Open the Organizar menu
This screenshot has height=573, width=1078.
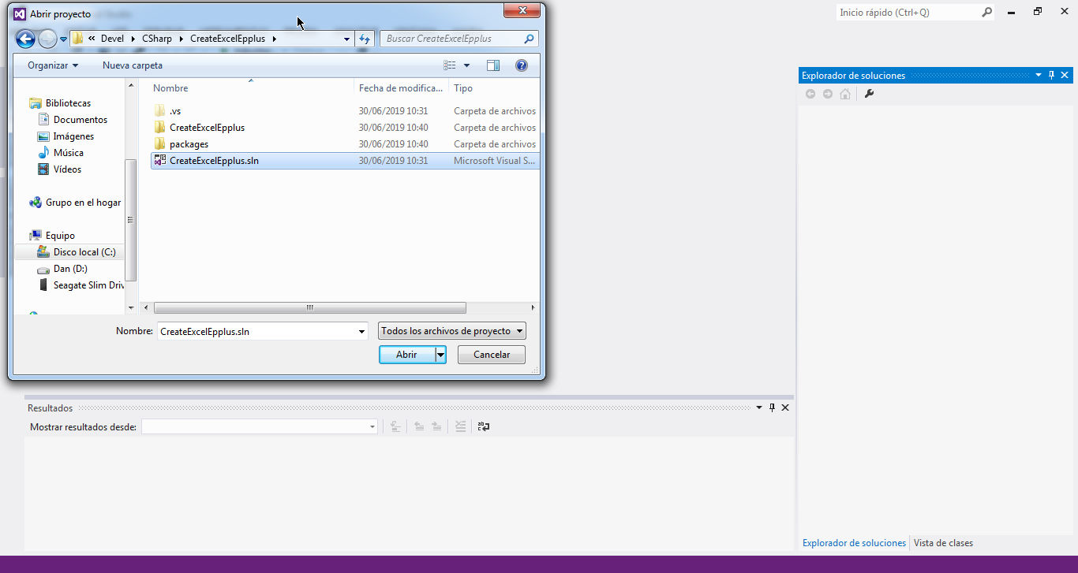tap(53, 65)
